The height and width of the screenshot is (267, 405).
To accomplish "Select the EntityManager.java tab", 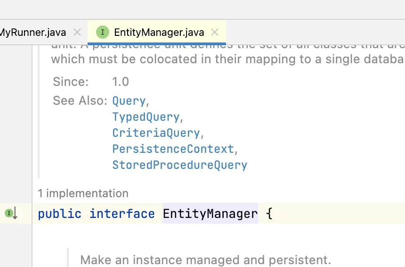I will coord(159,32).
